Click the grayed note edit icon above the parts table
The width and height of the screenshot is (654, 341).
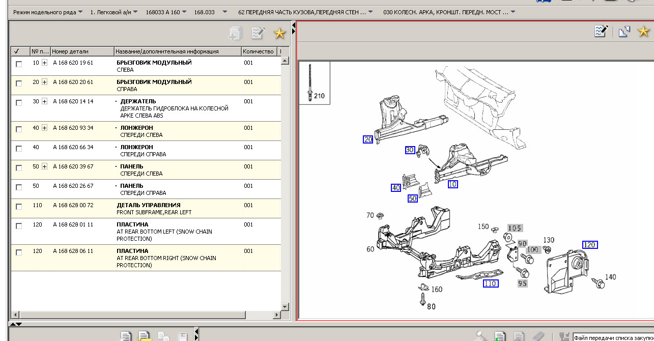click(258, 34)
